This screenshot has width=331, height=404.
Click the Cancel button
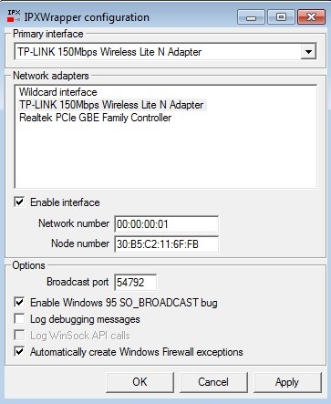pos(213,382)
